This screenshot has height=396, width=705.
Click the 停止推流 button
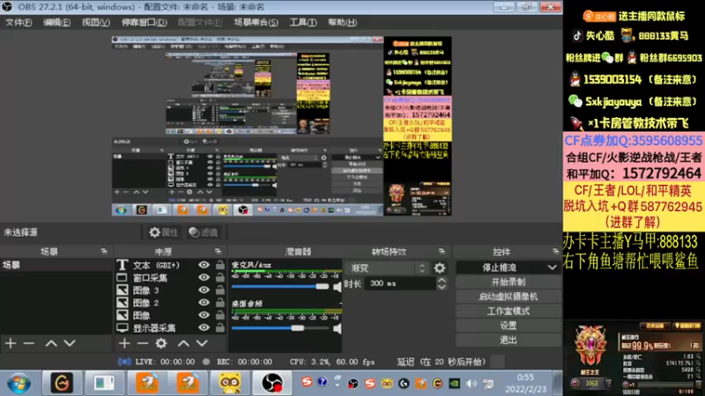499,268
